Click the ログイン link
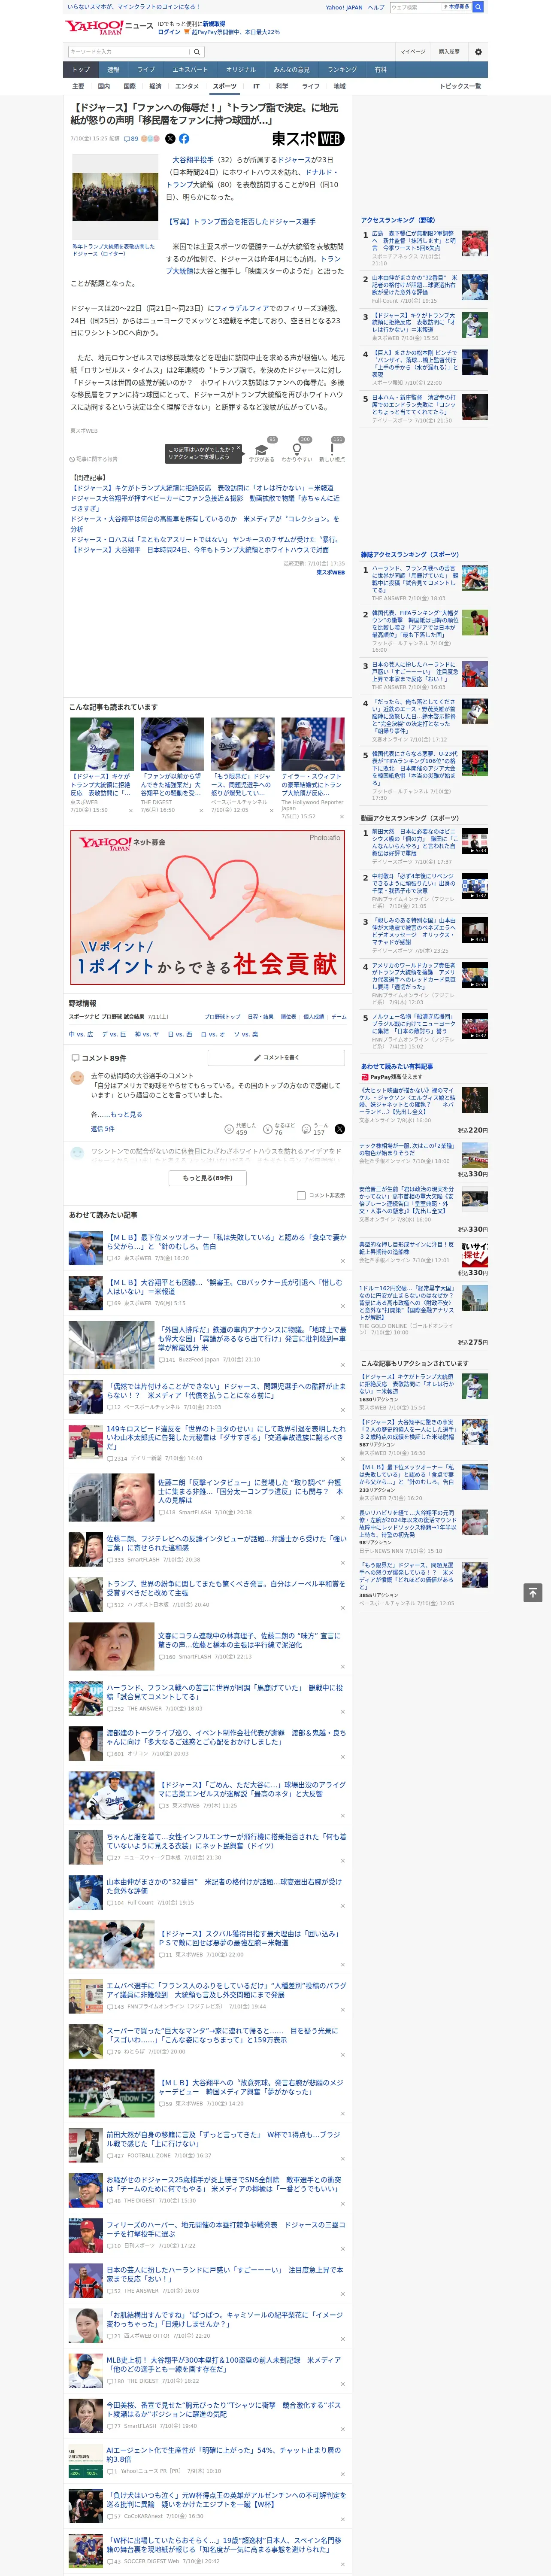551x2576 pixels. (x=169, y=32)
